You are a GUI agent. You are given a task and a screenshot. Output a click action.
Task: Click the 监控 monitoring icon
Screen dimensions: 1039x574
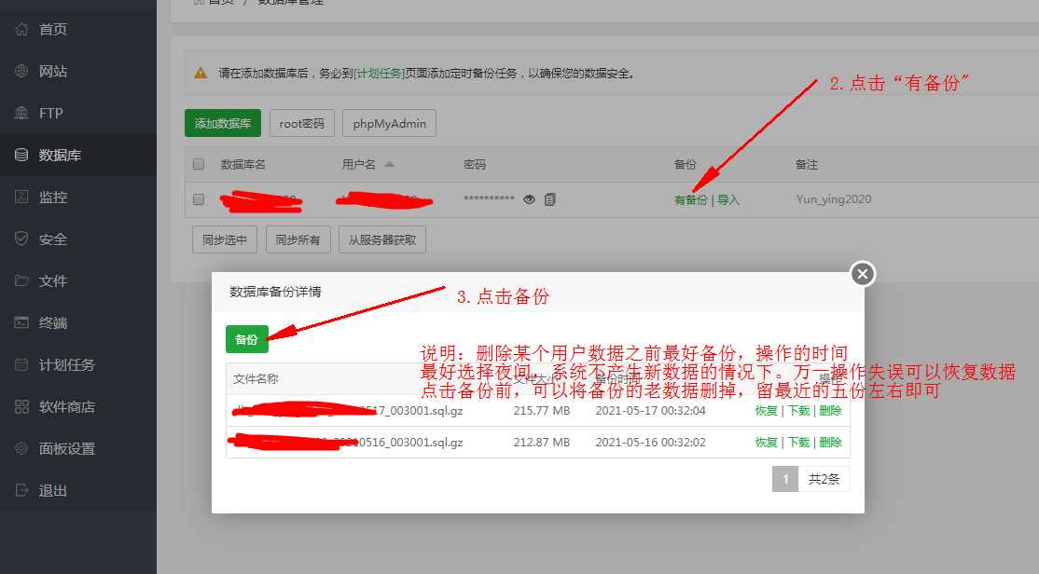(x=21, y=197)
